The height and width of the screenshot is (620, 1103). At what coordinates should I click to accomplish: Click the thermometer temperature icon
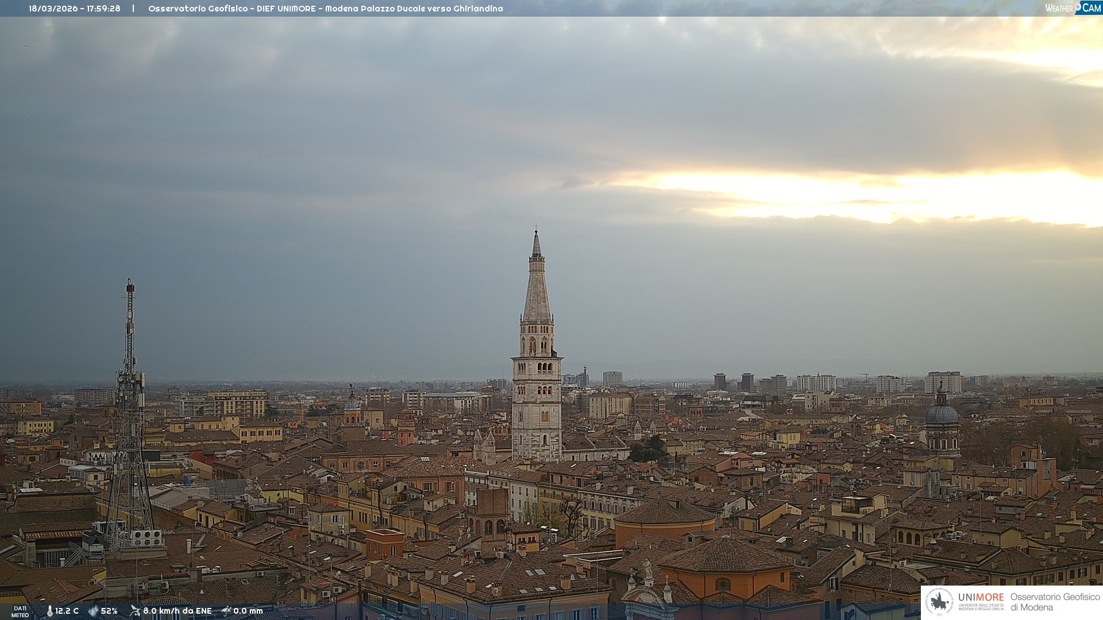(49, 611)
